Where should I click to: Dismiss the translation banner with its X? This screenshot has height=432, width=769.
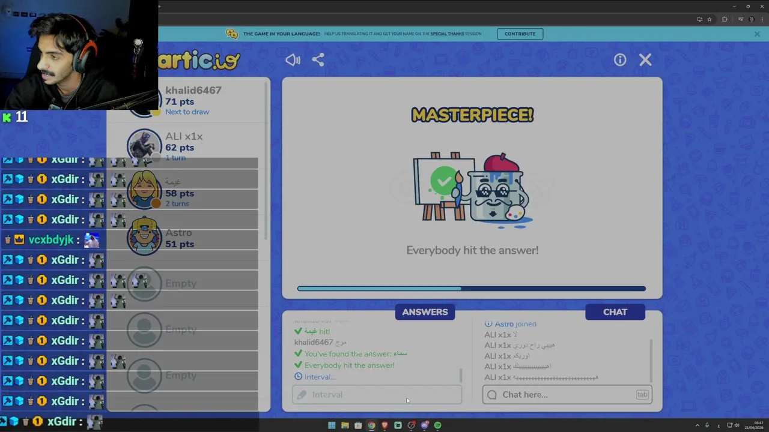click(x=757, y=34)
